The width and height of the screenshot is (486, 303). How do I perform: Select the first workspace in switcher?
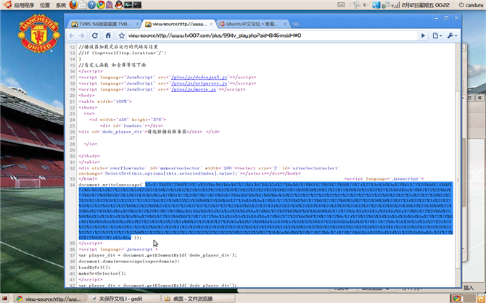pyautogui.click(x=456, y=299)
